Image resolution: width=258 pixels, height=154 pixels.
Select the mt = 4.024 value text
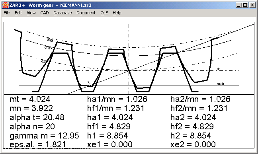30,99
